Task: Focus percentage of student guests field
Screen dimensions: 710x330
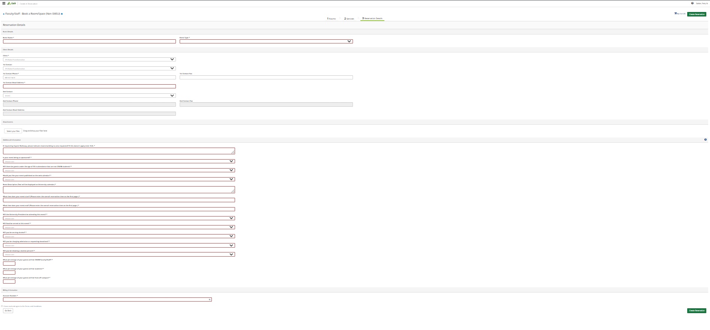Action: click(9, 272)
